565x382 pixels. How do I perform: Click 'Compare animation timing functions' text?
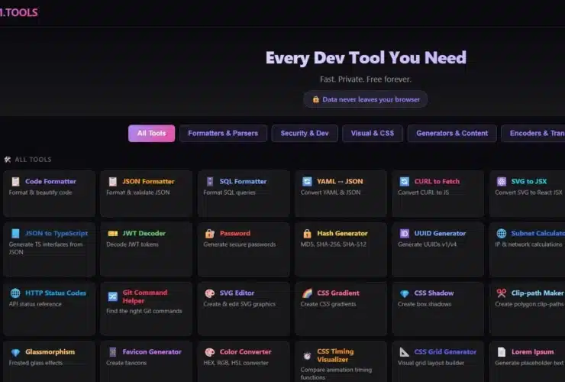336,374
